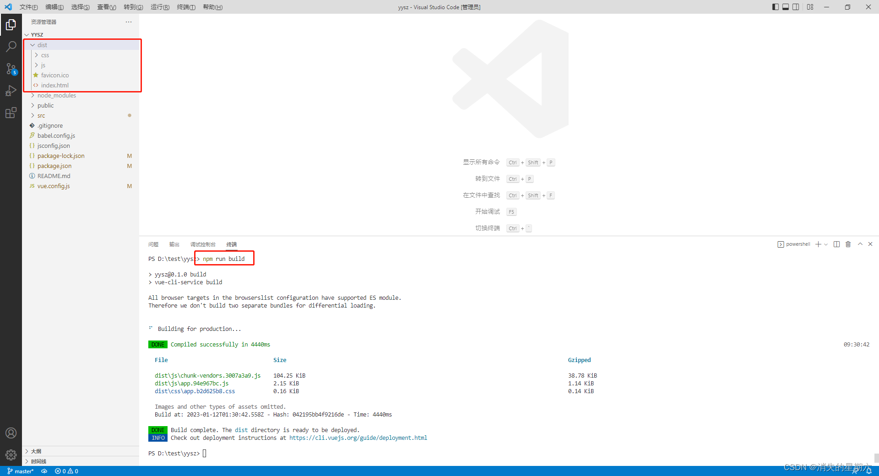
Task: Maximize the panel size chevron
Action: 860,244
